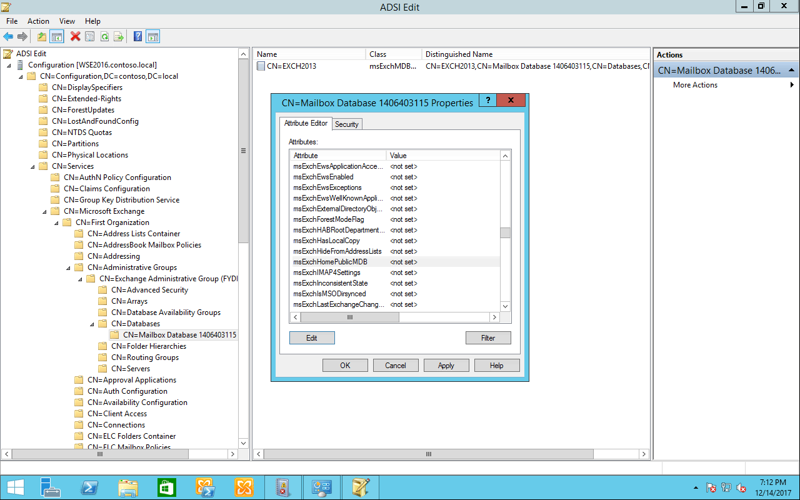Open PowerShell from the taskbar
This screenshot has height=500, width=800.
(89, 487)
